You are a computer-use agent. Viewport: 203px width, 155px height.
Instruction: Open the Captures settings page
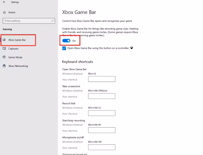(x=13, y=49)
